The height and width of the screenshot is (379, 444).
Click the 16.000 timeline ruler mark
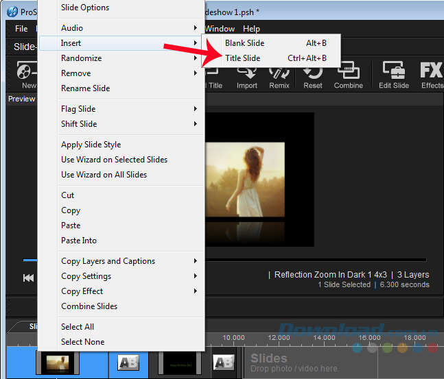(x=369, y=338)
